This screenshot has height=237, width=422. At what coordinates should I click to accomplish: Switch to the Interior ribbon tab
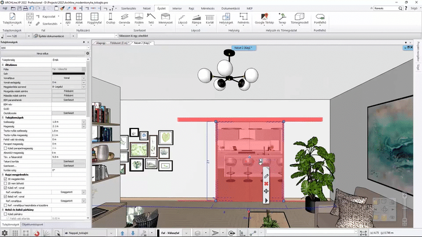[177, 9]
